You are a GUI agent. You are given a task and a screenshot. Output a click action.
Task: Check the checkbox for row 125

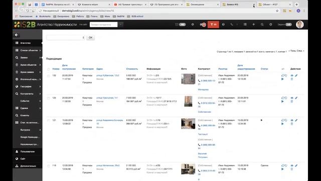49,98
